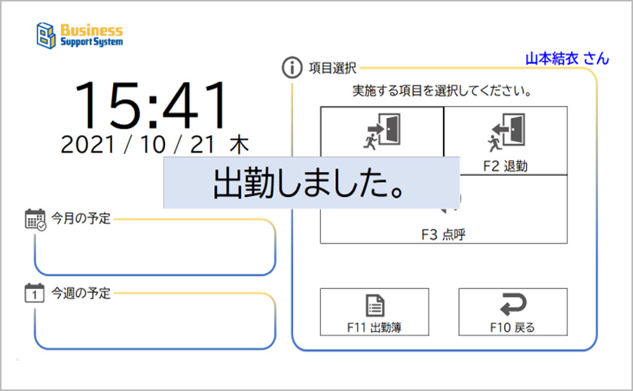Click the 実施する項目を選択してください instruction text
Image resolution: width=633 pixels, height=391 pixels.
[x=443, y=92]
